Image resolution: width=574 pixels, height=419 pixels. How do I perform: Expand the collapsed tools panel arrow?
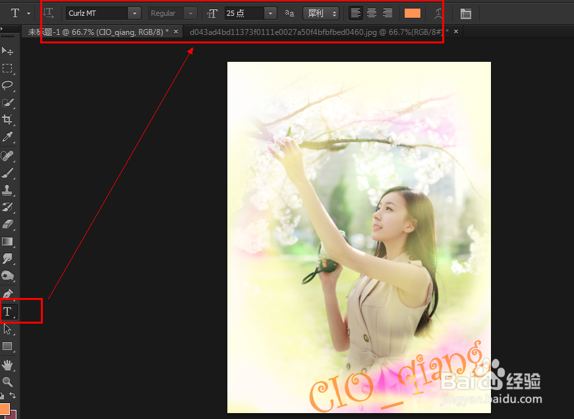pos(1,28)
